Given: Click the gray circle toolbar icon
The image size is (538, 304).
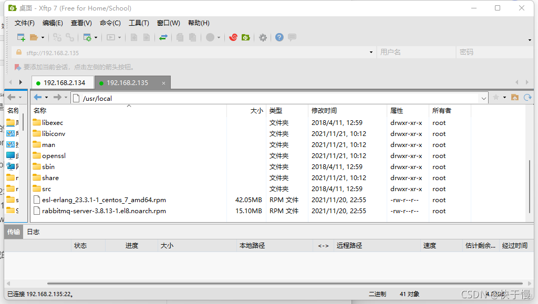Looking at the screenshot, I should [x=210, y=37].
